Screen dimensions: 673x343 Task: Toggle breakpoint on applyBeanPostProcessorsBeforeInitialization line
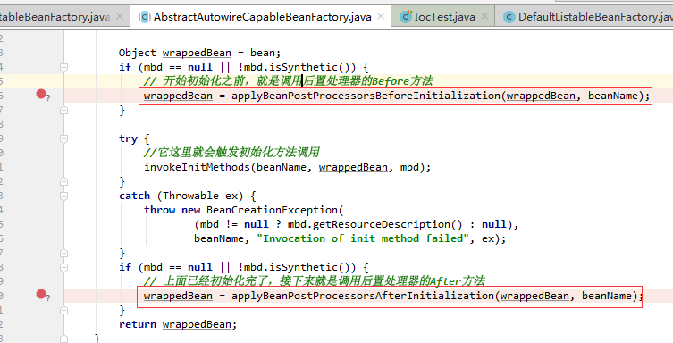tap(41, 94)
